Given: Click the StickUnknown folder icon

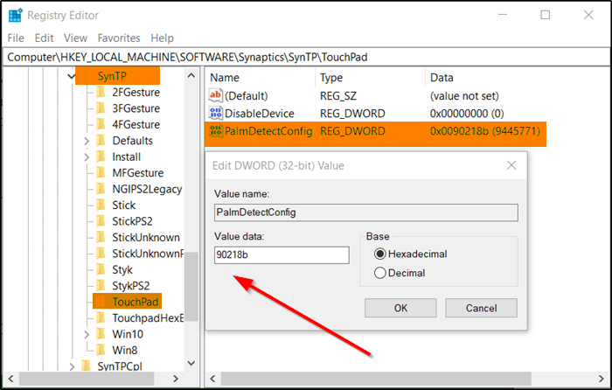Looking at the screenshot, I should click(x=101, y=237).
